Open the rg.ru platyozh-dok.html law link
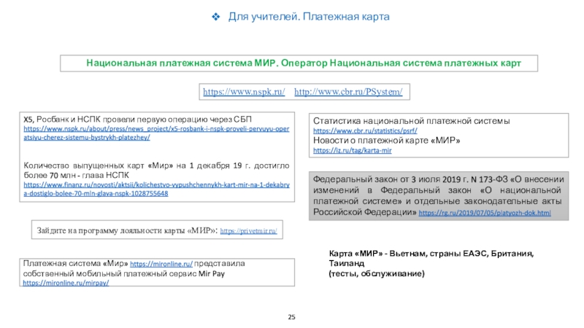Screen dimensions: 584x328 [485, 213]
